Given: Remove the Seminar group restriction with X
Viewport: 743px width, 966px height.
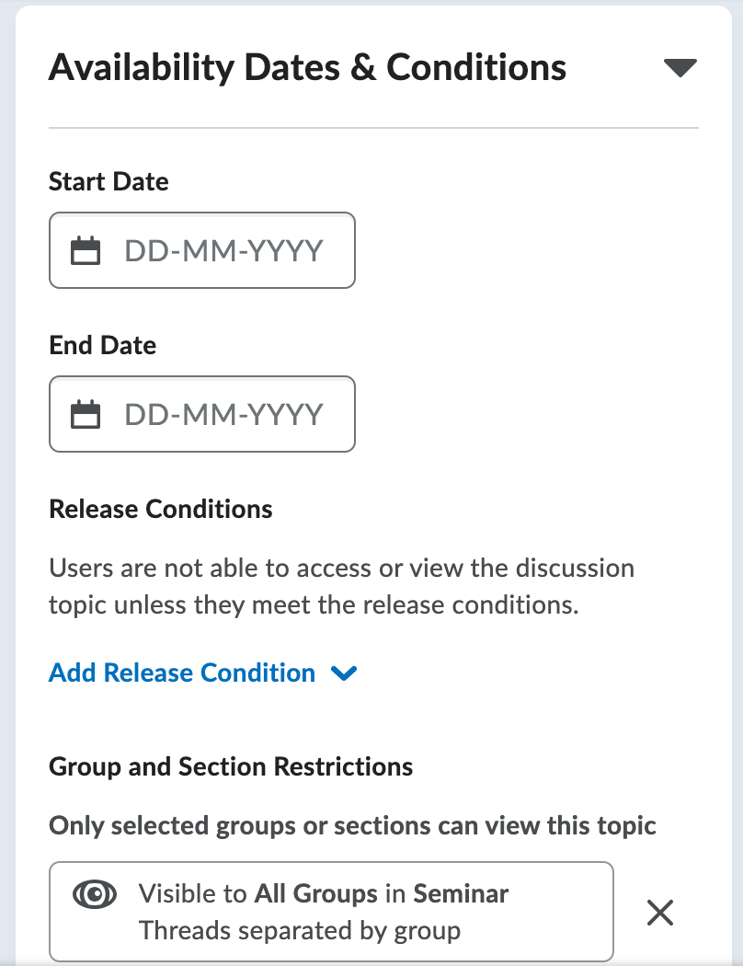Looking at the screenshot, I should point(660,912).
